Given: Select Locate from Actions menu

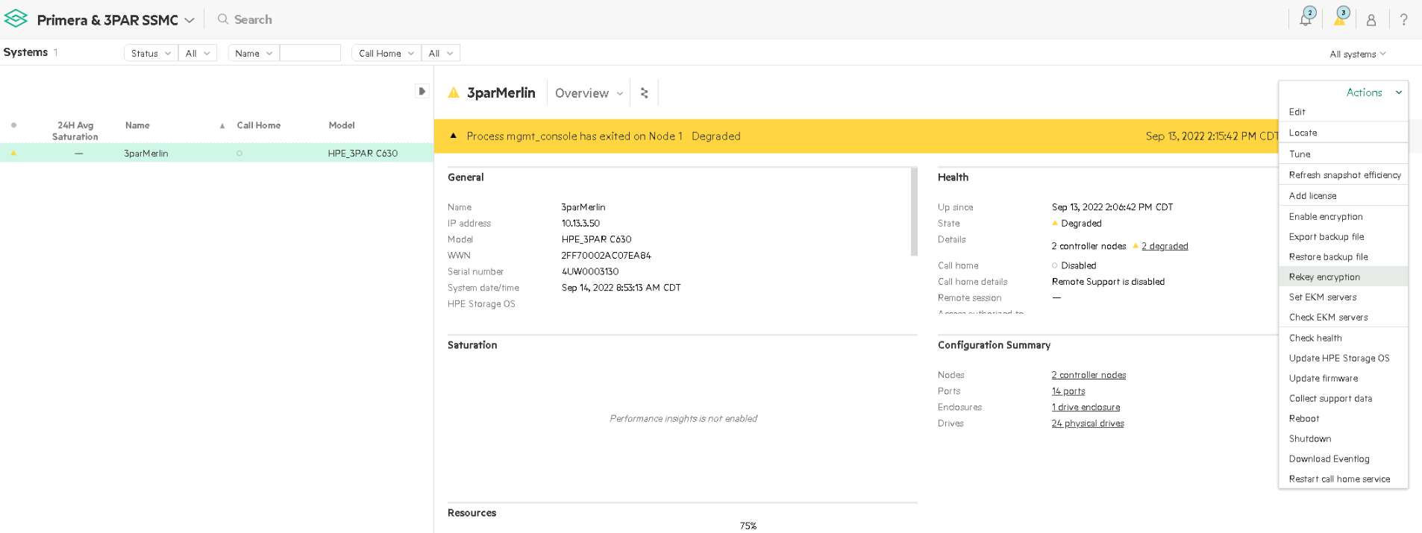Looking at the screenshot, I should pos(1343,133).
